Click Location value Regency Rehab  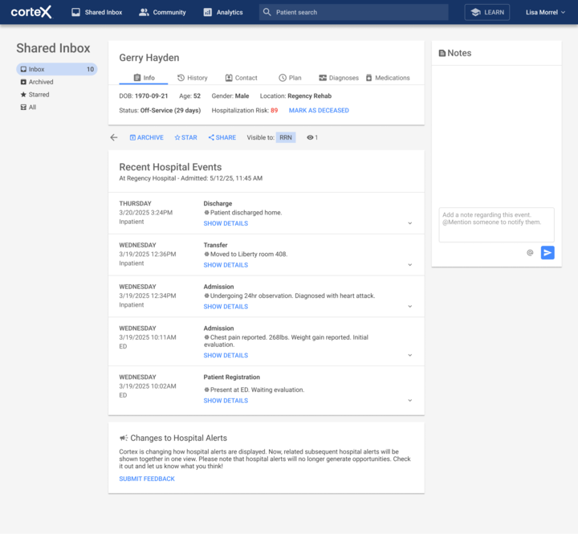pos(310,96)
